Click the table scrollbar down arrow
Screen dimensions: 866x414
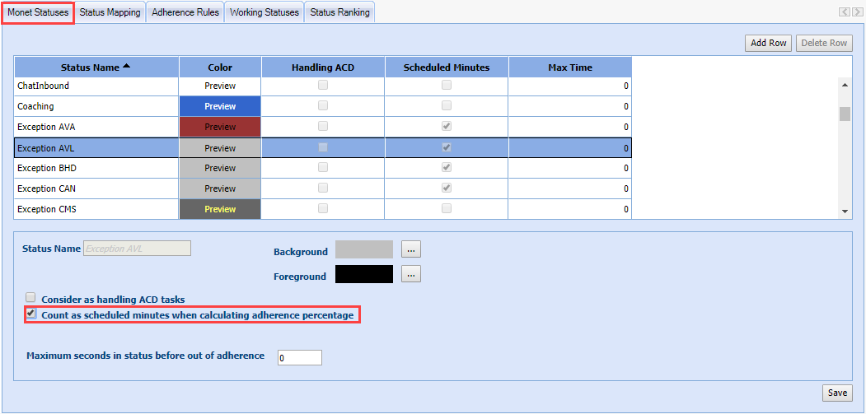(844, 212)
